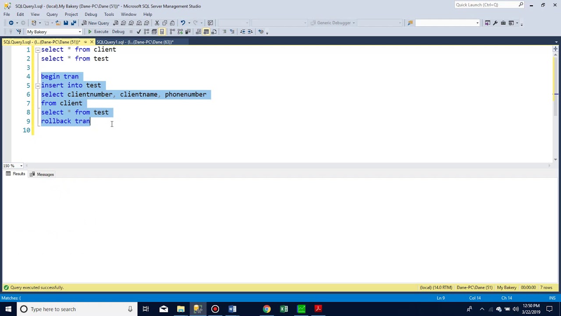The width and height of the screenshot is (561, 316).
Task: Expand the Undo history dropdown arrow
Action: pos(189,23)
